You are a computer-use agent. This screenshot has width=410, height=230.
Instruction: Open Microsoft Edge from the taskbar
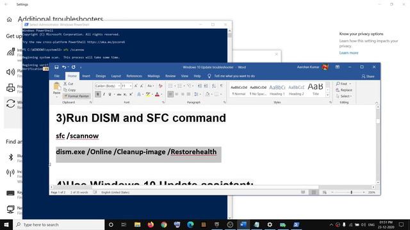click(x=190, y=224)
